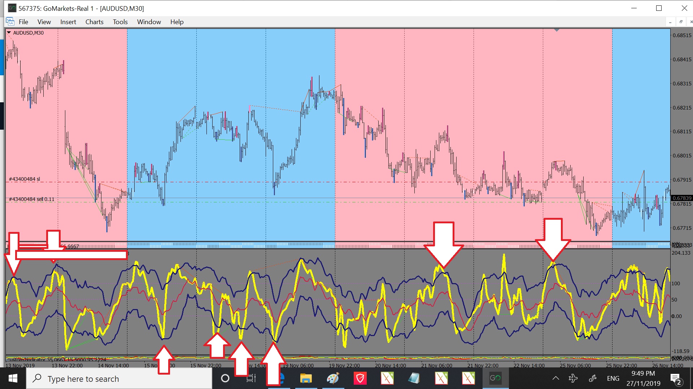The height and width of the screenshot is (389, 693).
Task: Open the Insert menu
Action: tap(68, 22)
